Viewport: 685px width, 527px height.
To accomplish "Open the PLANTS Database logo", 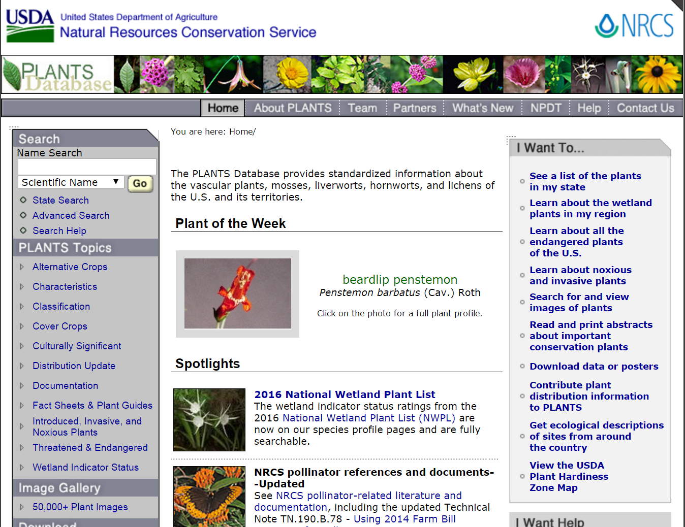I will (x=57, y=75).
